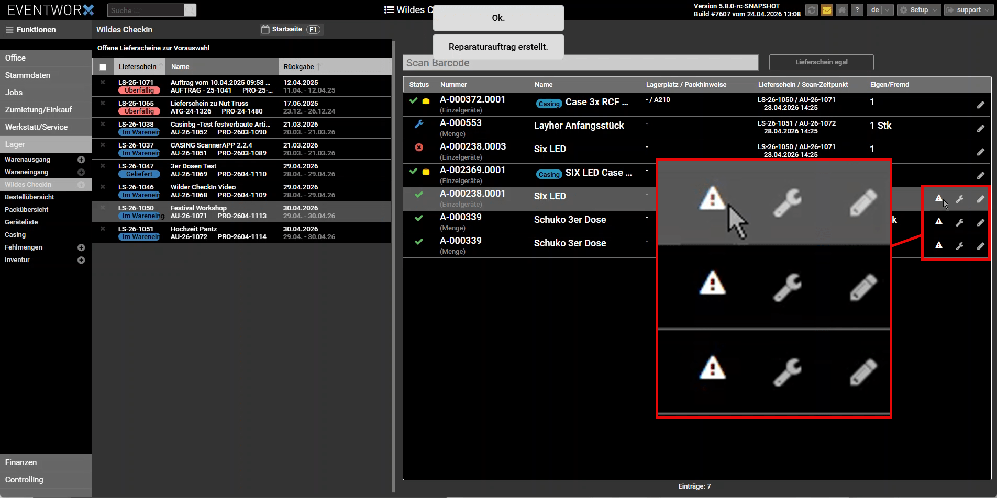Open the yellow mail envelope icon in header

coord(827,10)
